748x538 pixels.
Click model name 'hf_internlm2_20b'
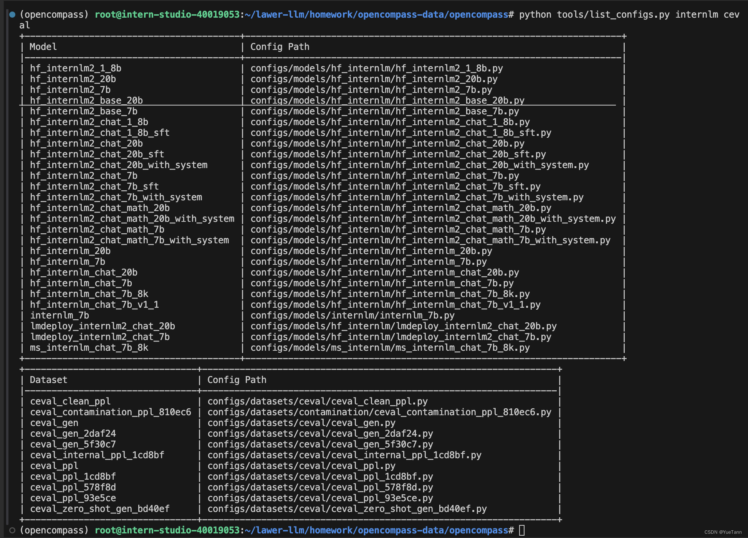click(x=73, y=79)
